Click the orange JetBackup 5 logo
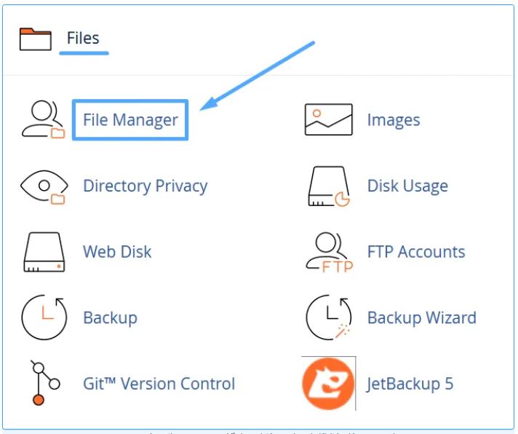Viewport: 518px width, 434px height. 328,384
